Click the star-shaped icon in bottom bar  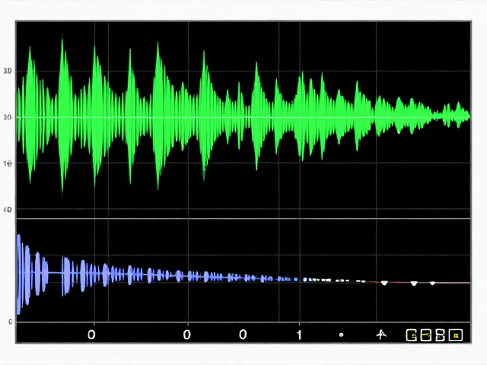click(381, 335)
